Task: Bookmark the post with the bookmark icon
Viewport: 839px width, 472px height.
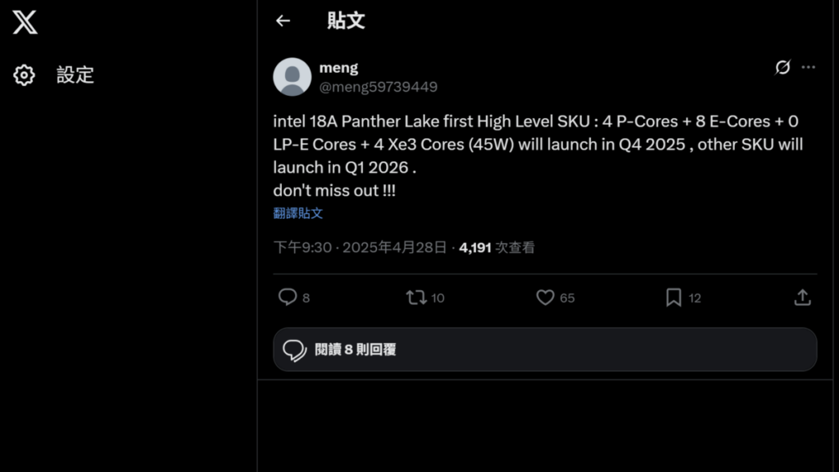Action: click(x=673, y=297)
